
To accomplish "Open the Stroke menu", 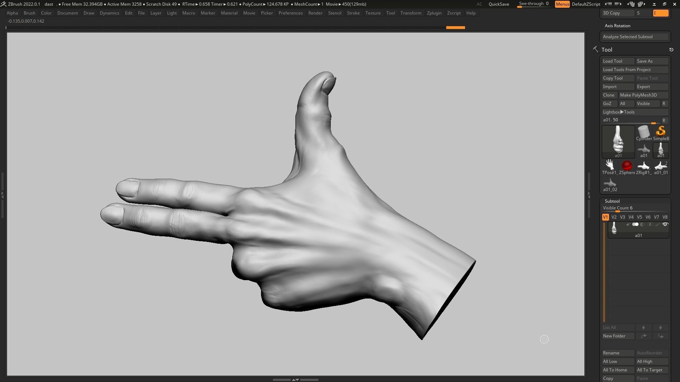I will coord(353,13).
